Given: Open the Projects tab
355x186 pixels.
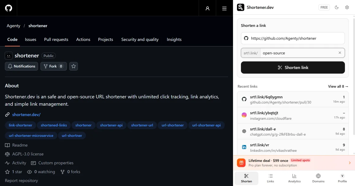Looking at the screenshot, I should point(105,39).
